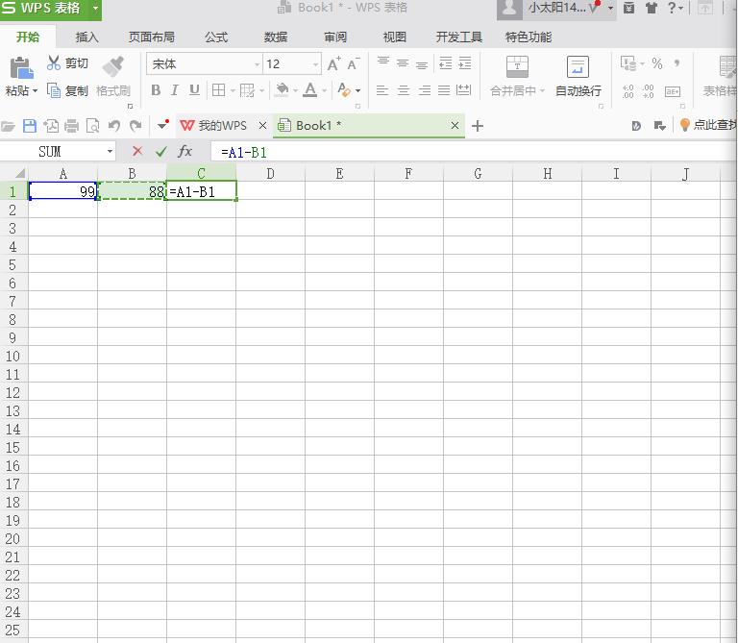This screenshot has height=643, width=738.
Task: Click the increase indent icon
Action: 464,62
